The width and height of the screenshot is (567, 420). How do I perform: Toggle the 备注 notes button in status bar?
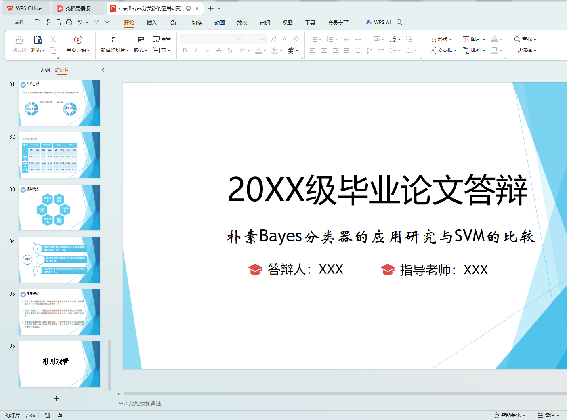[x=549, y=415]
